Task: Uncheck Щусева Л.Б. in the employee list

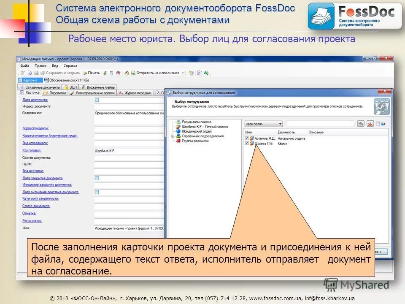Action: (247, 144)
